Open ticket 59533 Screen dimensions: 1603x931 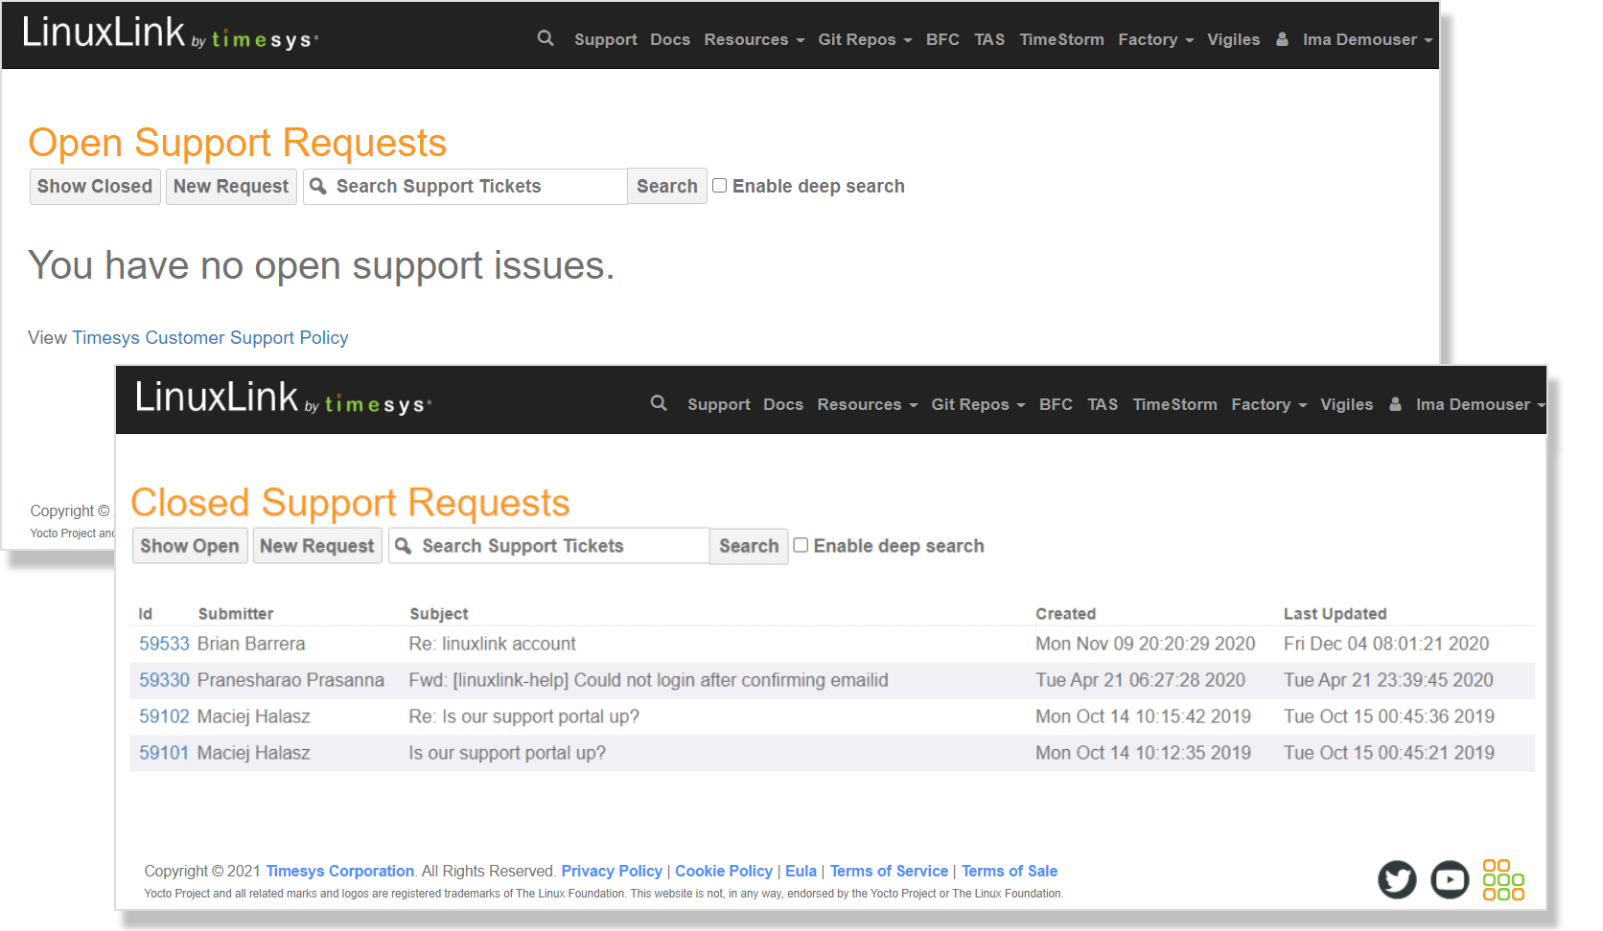(164, 644)
